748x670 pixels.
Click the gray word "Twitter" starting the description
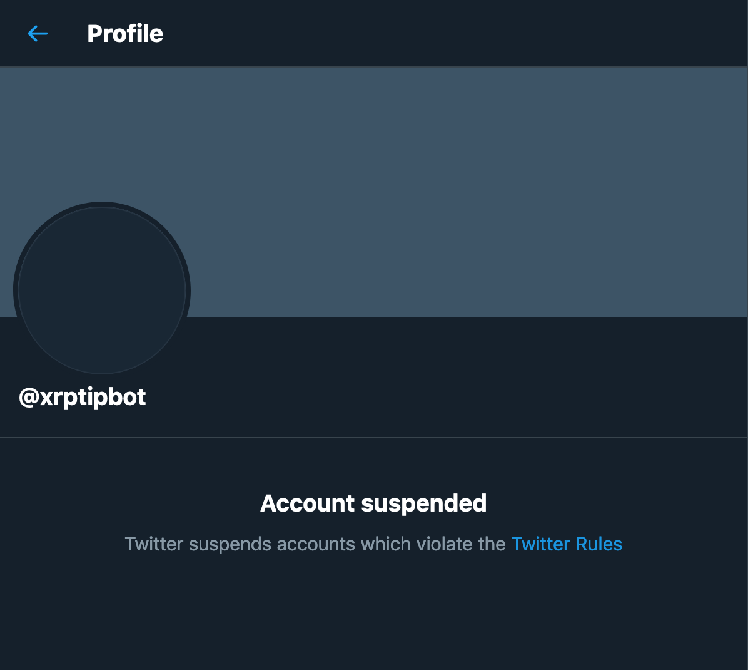click(x=154, y=544)
